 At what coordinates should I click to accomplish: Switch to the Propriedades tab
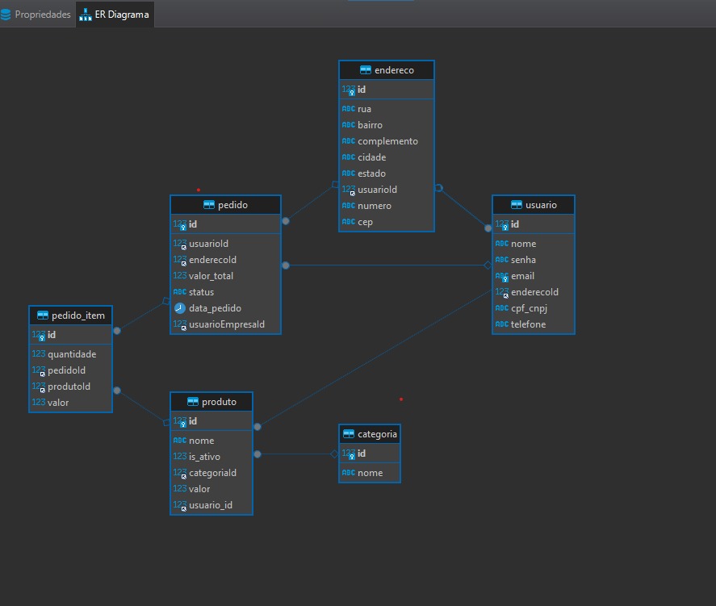(x=36, y=15)
